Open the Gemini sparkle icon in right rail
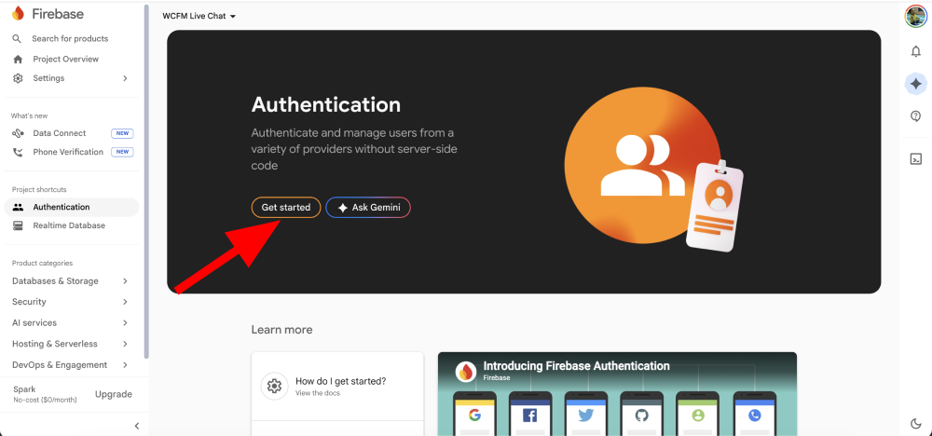932x436 pixels. [915, 84]
